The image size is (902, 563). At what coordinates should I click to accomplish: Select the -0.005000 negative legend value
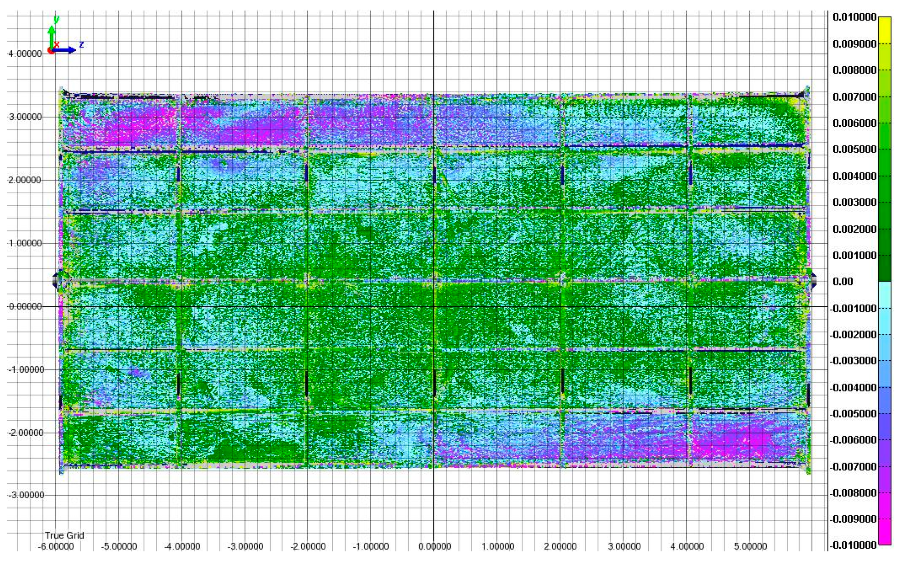click(x=853, y=414)
